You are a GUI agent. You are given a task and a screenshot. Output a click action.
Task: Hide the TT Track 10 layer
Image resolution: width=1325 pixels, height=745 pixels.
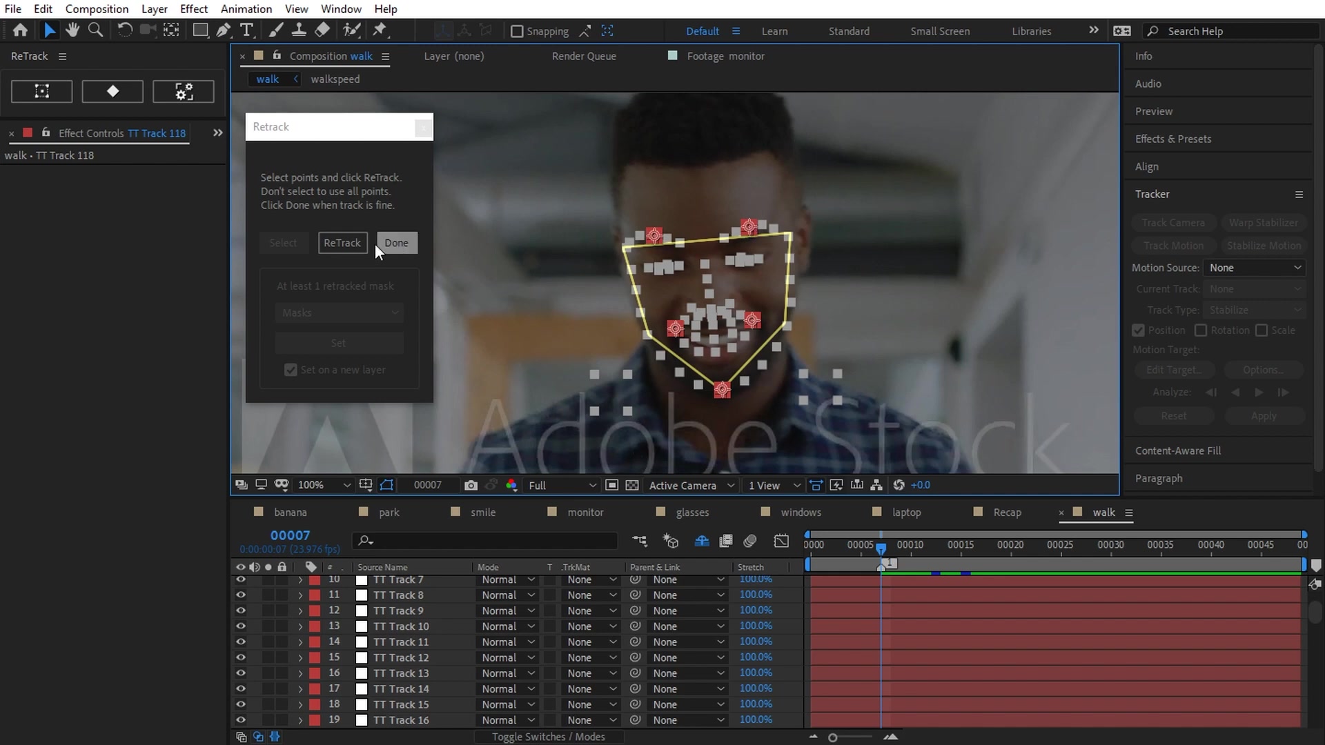[x=240, y=626]
